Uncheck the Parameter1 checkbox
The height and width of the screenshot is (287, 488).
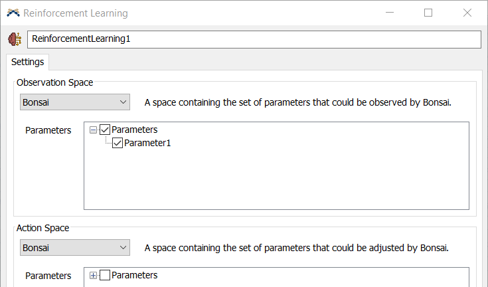(118, 143)
